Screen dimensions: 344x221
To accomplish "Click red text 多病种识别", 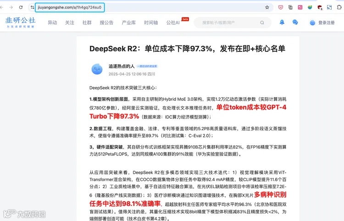I will (270, 195).
